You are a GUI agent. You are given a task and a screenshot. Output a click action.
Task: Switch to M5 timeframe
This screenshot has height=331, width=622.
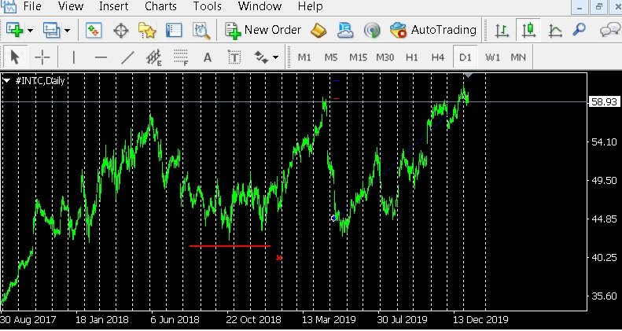coord(331,57)
